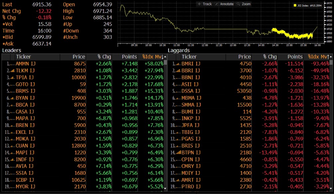
Task: Select the CUAN IJ ticker
Action: pos(25,146)
